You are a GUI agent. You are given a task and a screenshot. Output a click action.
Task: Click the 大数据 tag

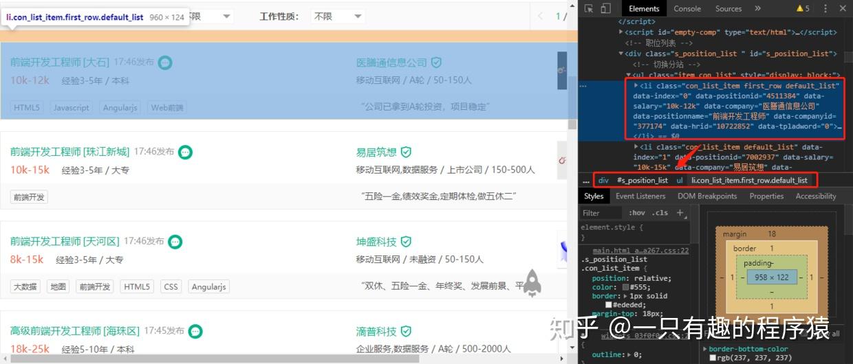(26, 287)
